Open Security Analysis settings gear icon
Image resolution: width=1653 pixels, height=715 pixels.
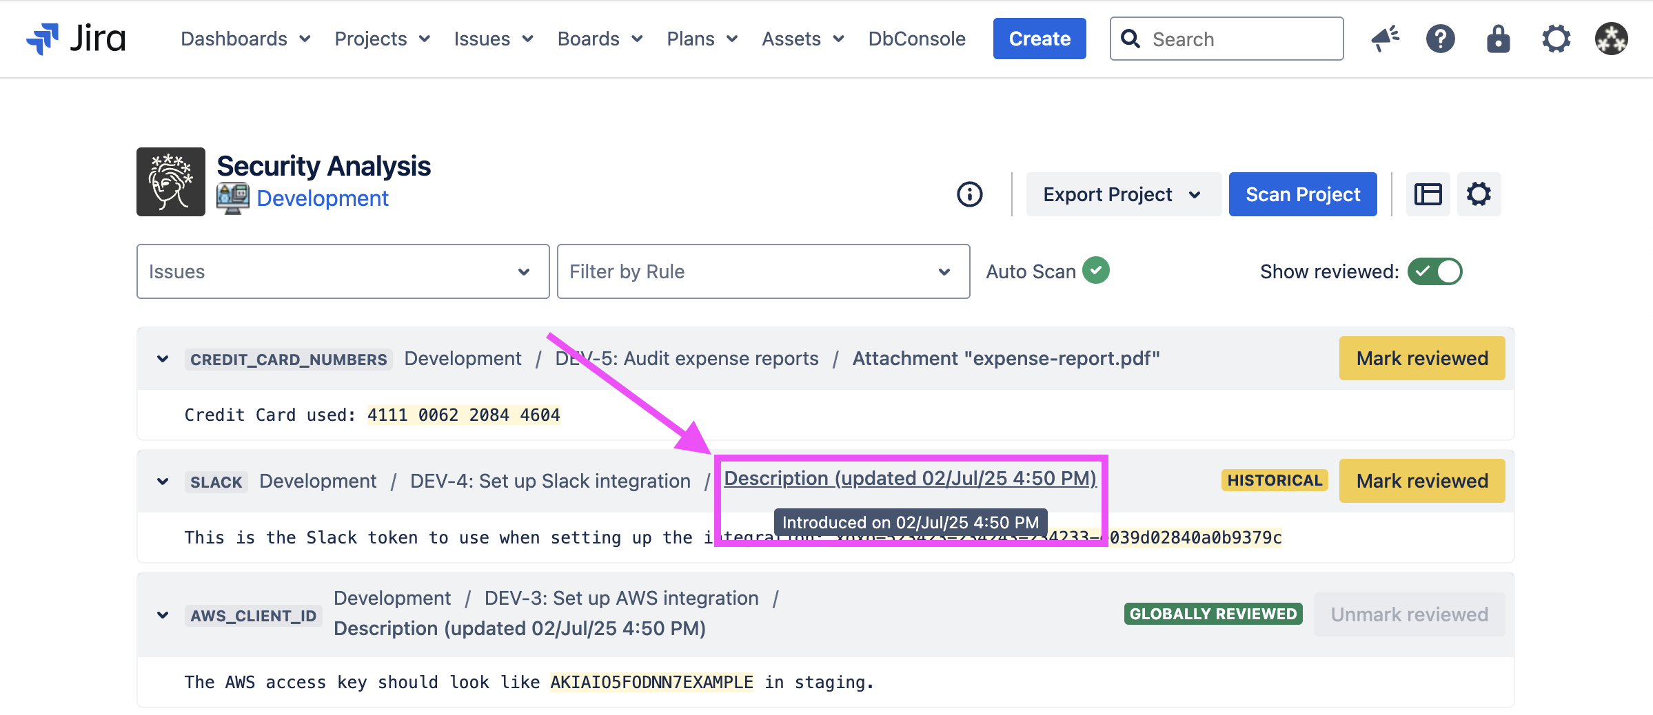click(x=1479, y=194)
